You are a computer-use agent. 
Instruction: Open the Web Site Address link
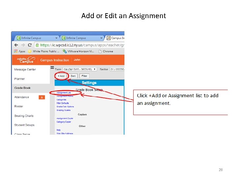click(x=65, y=133)
